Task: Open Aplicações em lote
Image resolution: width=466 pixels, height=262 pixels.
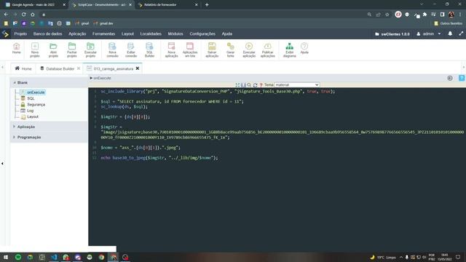Action: (190, 49)
